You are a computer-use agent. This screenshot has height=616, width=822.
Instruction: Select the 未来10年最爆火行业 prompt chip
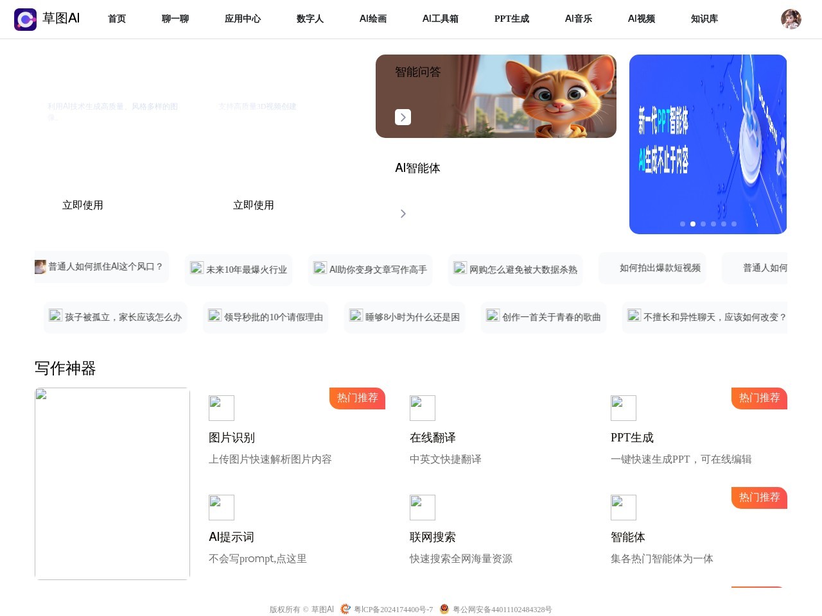point(239,269)
